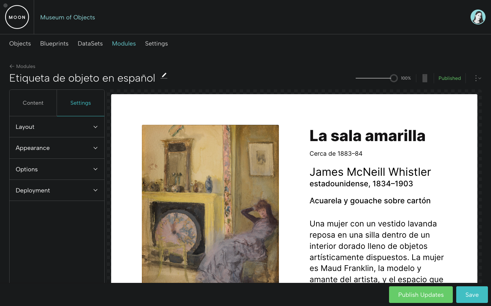Click the Save button
The width and height of the screenshot is (491, 306).
472,295
